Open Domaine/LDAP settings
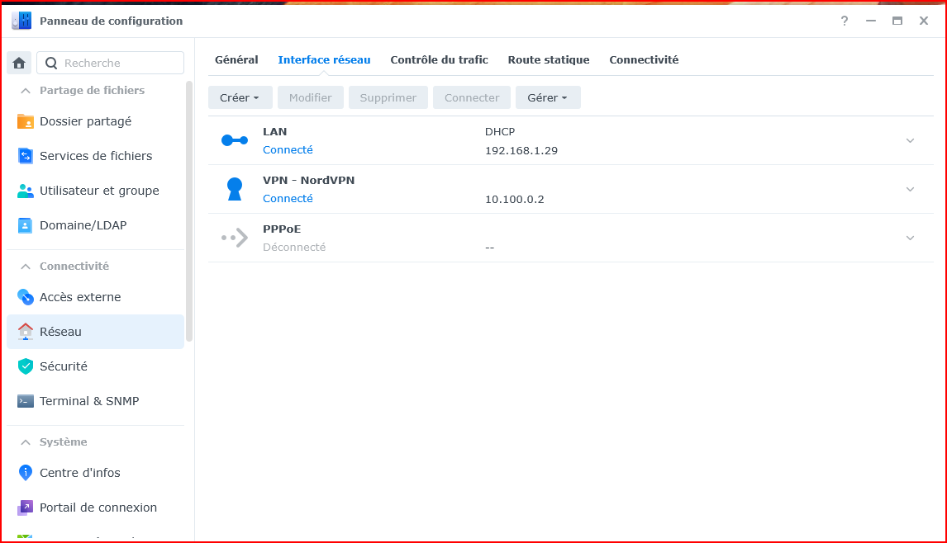The height and width of the screenshot is (543, 947). click(x=83, y=225)
